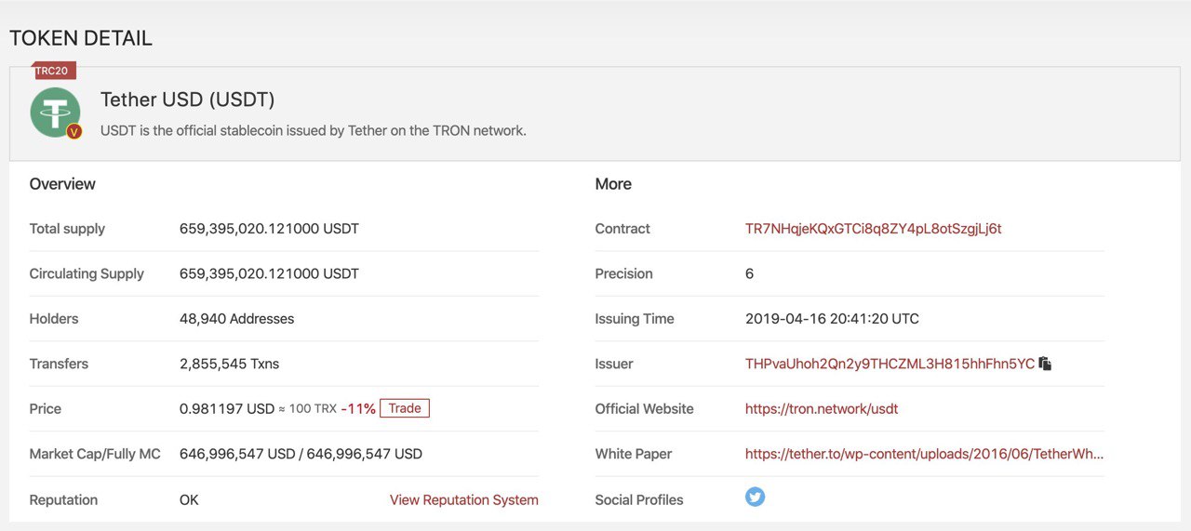Click the ≈ 100 TRX price text
Viewport: 1191px width, 531px height.
click(x=307, y=408)
